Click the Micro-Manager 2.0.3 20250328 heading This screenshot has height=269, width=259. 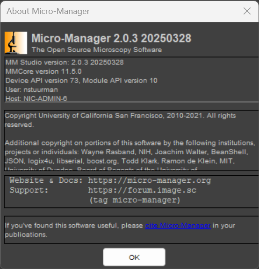tap(111, 38)
